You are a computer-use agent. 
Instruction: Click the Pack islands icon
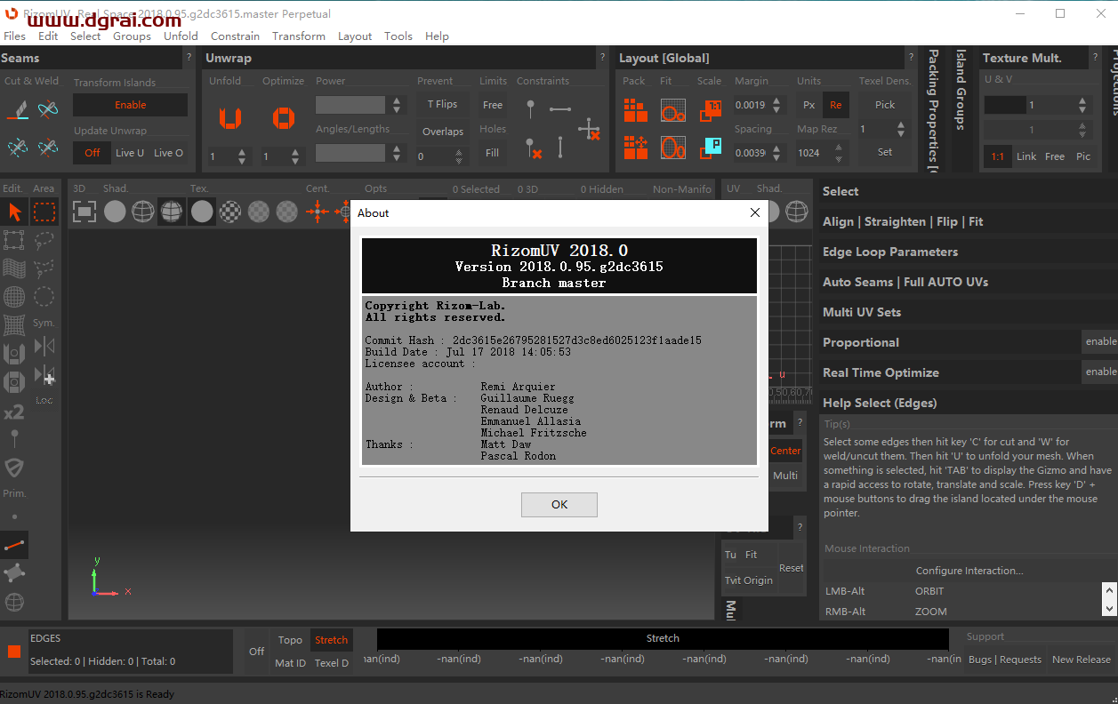point(635,110)
